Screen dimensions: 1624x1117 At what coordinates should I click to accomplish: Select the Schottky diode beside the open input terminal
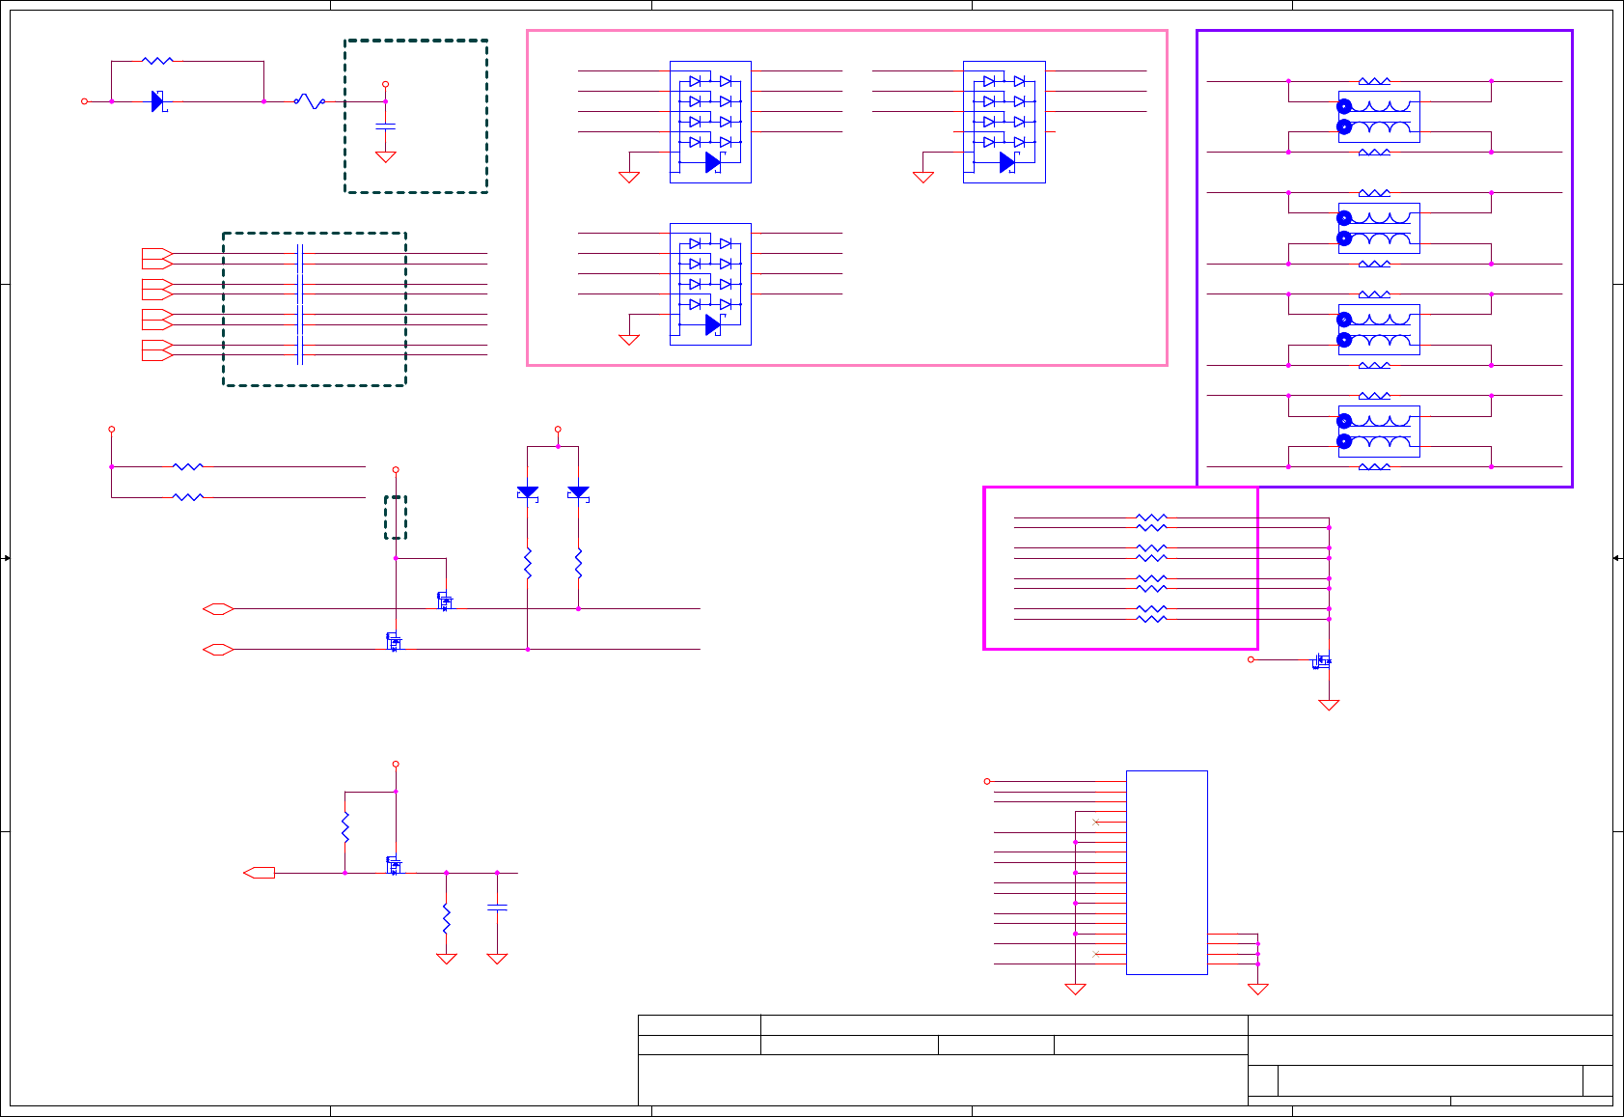[159, 101]
